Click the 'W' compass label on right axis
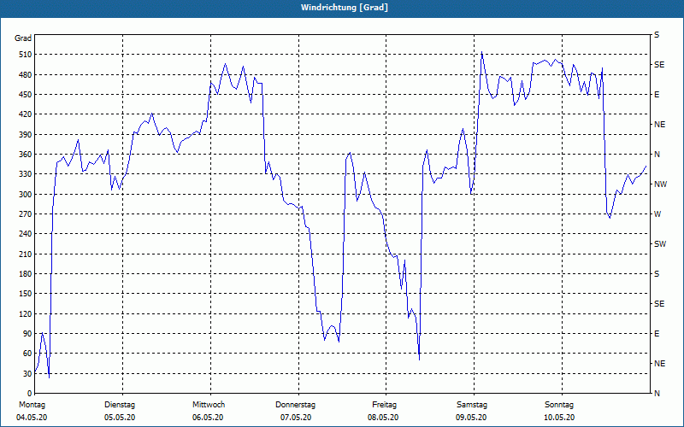The width and height of the screenshot is (684, 427). pyautogui.click(x=658, y=214)
